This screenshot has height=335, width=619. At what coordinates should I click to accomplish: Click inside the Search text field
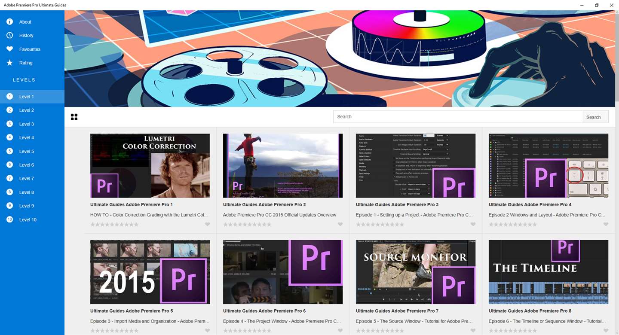coord(458,117)
